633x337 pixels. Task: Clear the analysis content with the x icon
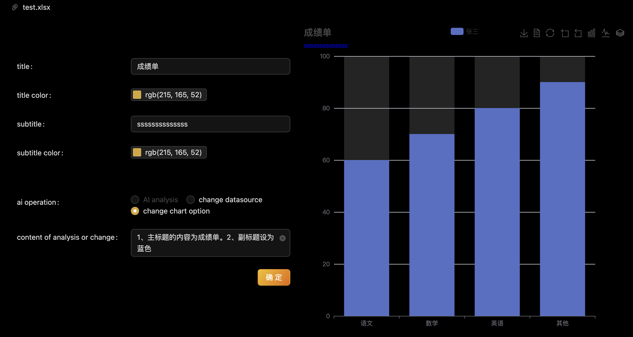click(283, 238)
